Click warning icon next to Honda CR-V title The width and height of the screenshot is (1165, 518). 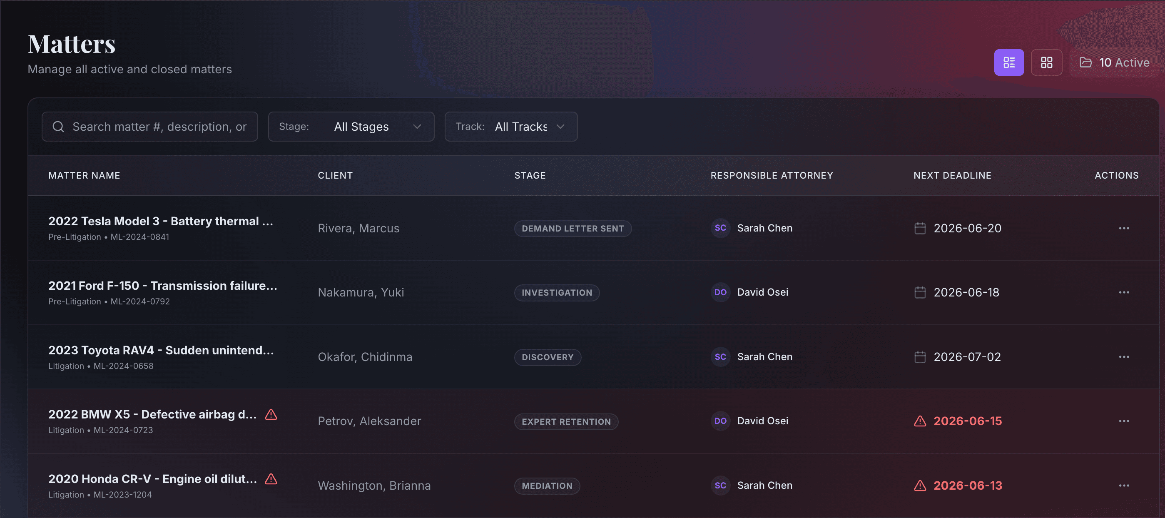coord(271,479)
